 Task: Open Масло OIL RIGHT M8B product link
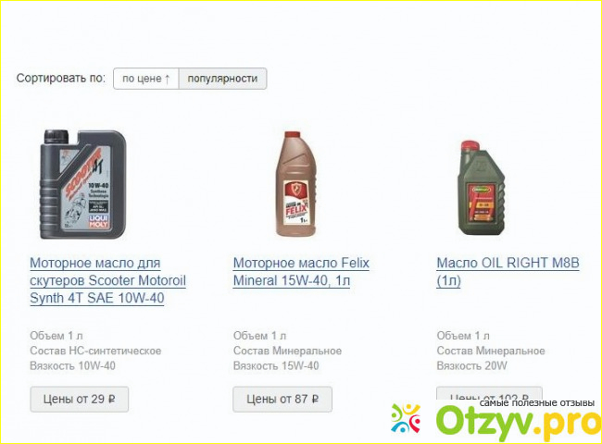[x=508, y=272]
